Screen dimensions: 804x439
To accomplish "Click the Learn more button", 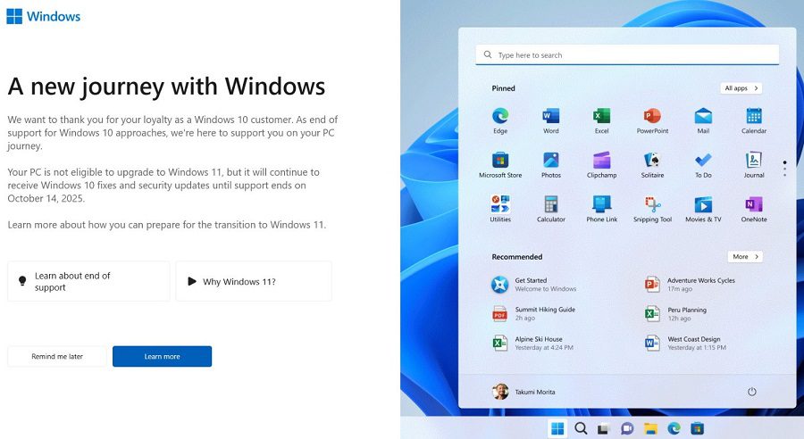I will (x=162, y=357).
